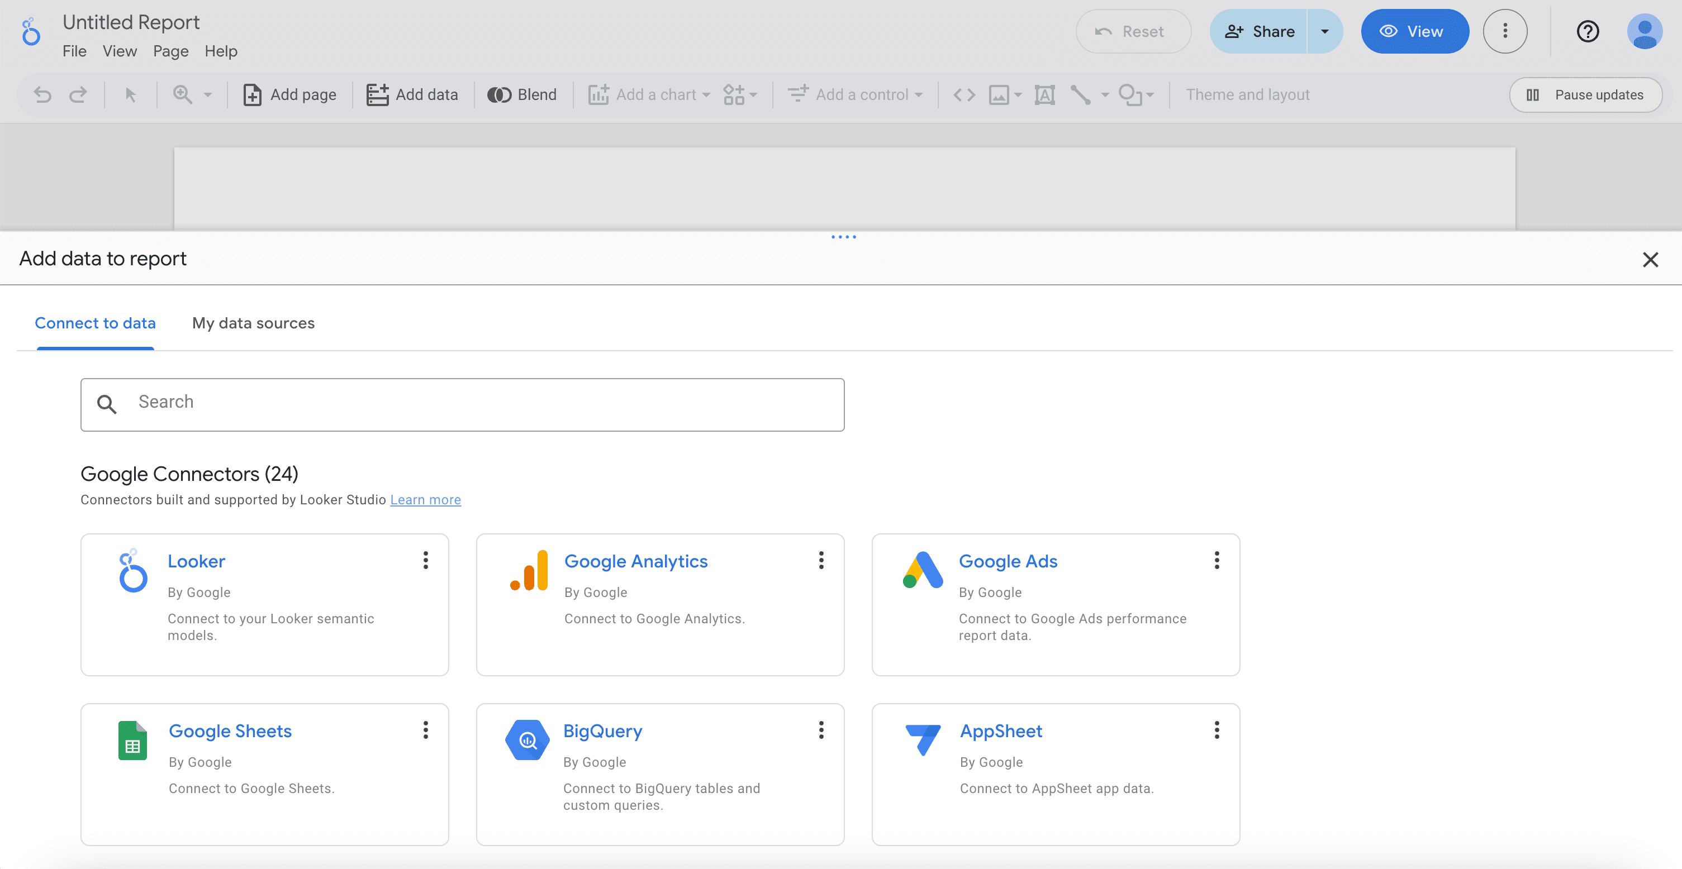
Task: Expand the Share dropdown arrow
Action: [x=1324, y=31]
